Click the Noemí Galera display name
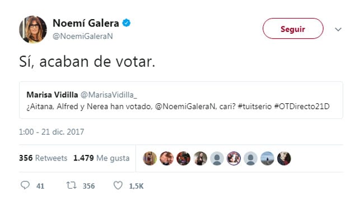The image size is (364, 206). [86, 23]
